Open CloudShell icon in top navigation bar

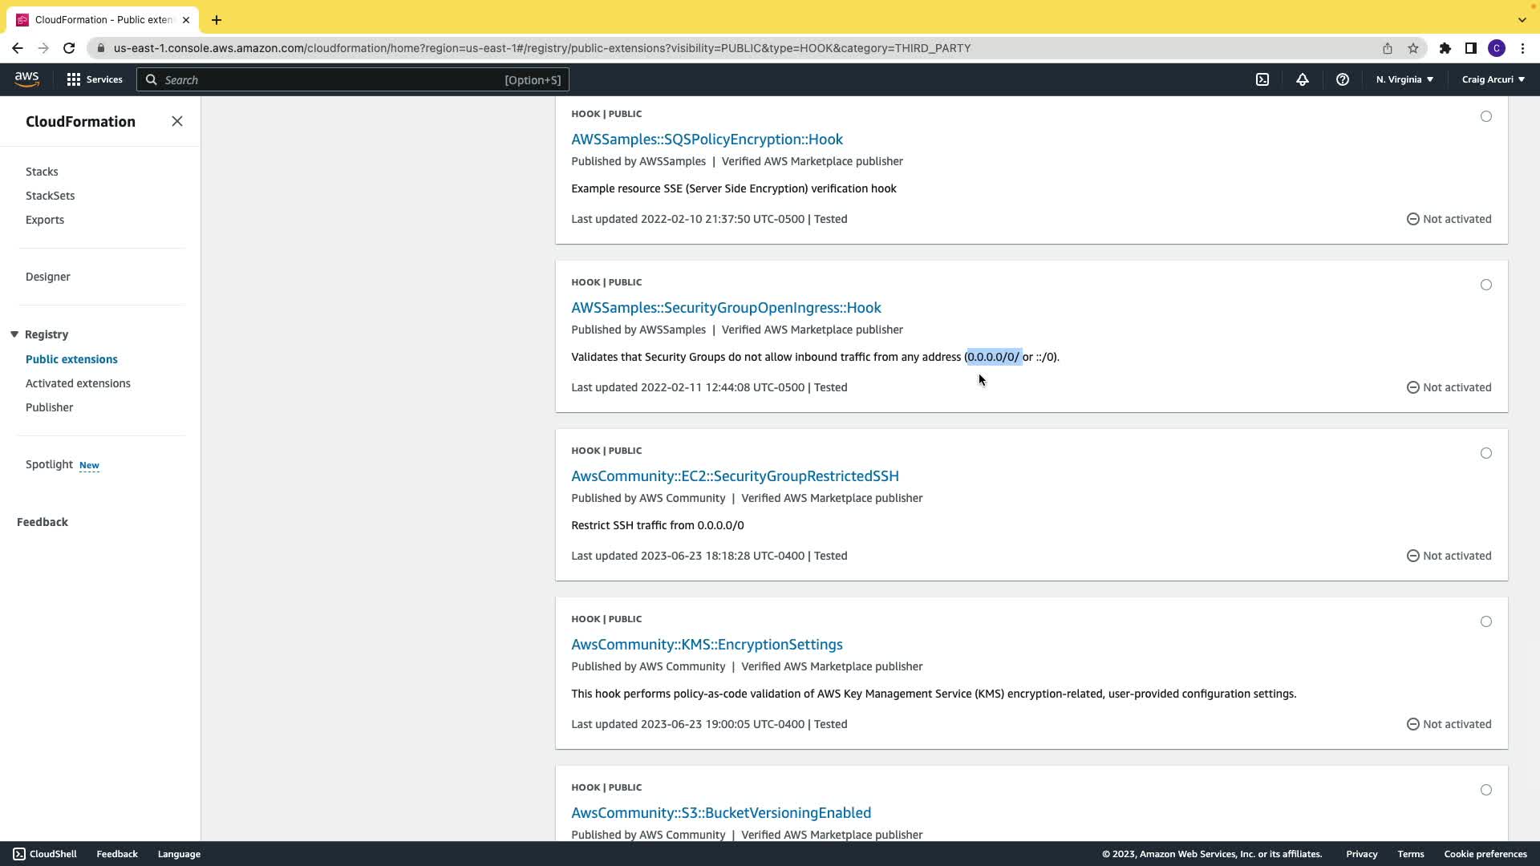[1262, 79]
